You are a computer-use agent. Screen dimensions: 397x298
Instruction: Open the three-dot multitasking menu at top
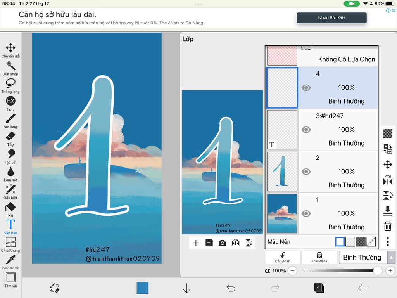point(198,4)
